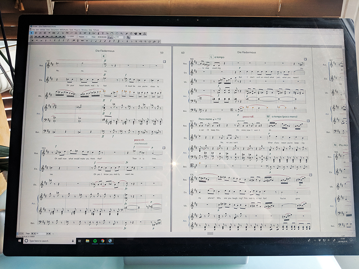Image resolution: width=359 pixels, height=269 pixels.
Task: Select the arrow Selection tool
Action: click(32, 33)
